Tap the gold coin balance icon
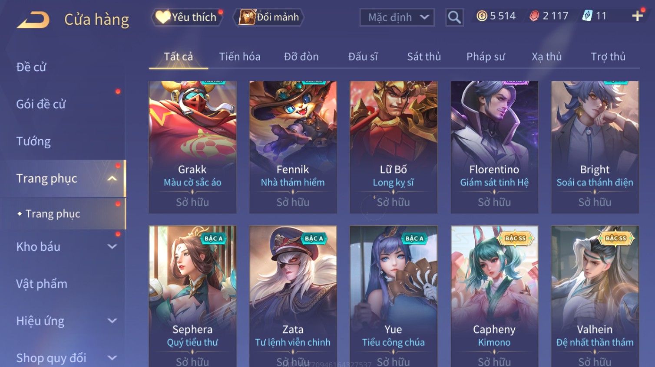This screenshot has height=367, width=655. pyautogui.click(x=482, y=16)
